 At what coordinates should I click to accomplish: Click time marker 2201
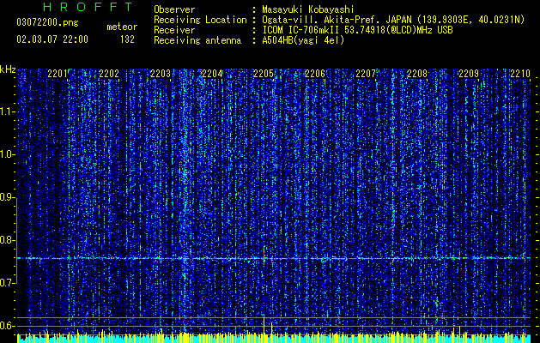tap(58, 73)
